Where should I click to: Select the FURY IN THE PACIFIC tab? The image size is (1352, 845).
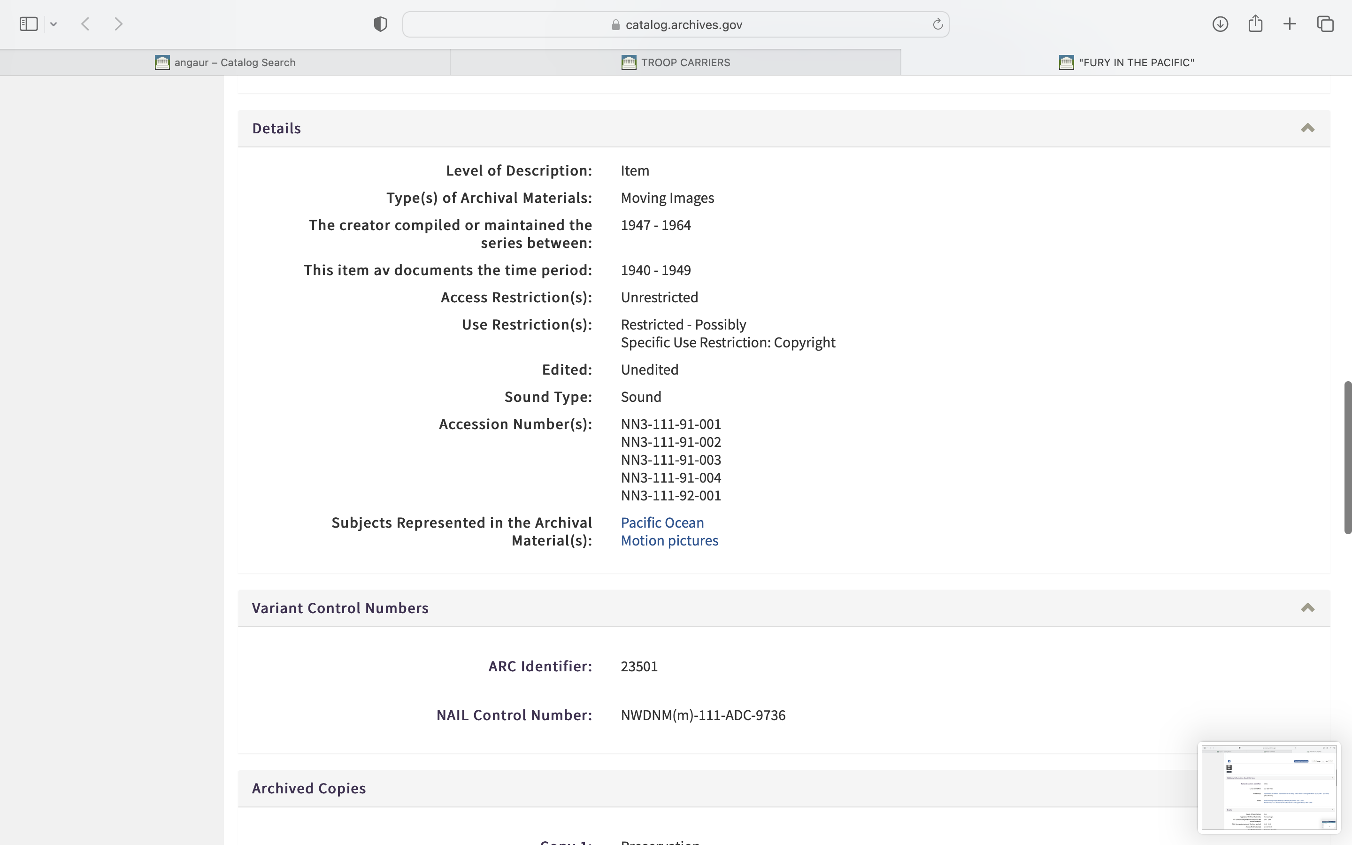[1126, 62]
